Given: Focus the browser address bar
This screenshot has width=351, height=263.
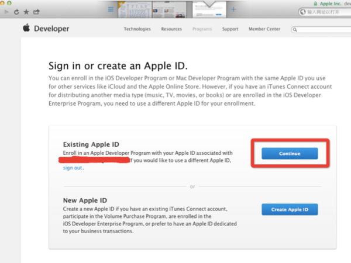Looking at the screenshot, I should click(325, 12).
